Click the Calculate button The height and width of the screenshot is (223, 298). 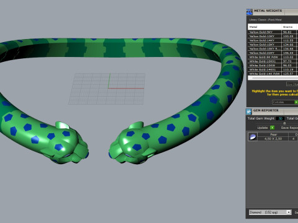click(285, 102)
